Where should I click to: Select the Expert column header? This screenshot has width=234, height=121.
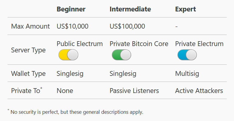(185, 9)
